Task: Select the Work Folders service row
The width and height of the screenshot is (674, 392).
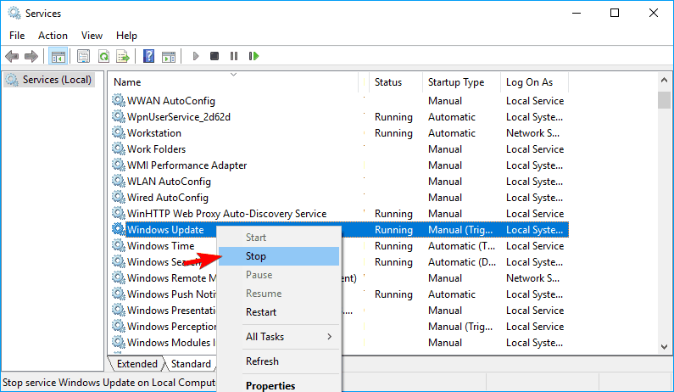Action: [x=156, y=149]
